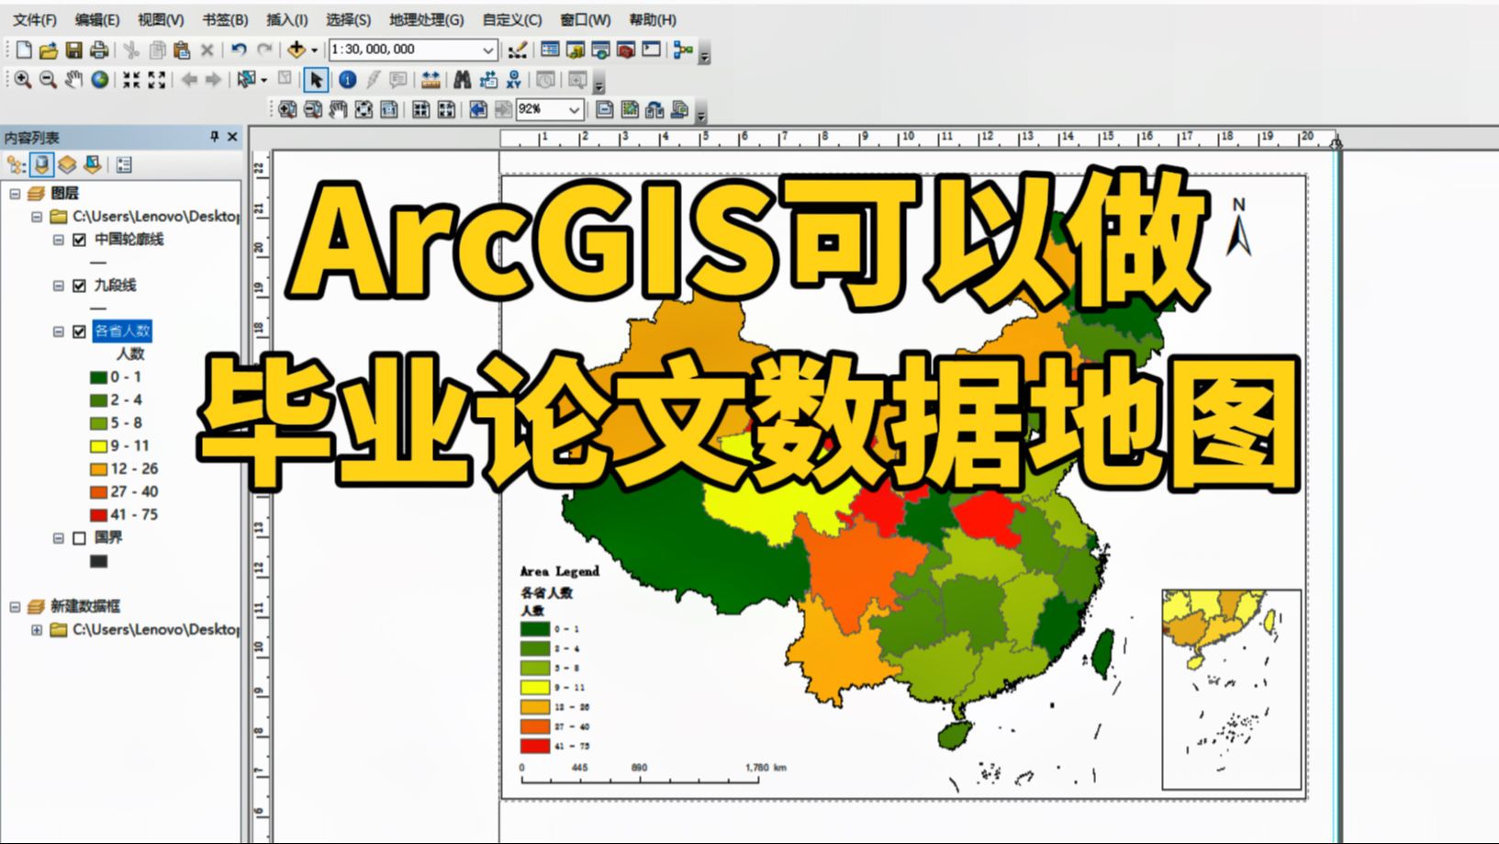This screenshot has width=1499, height=844.
Task: Collapse the 国界 layer legend
Action: click(x=58, y=538)
